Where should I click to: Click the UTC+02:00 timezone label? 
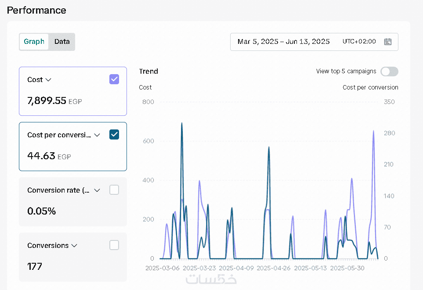point(359,42)
